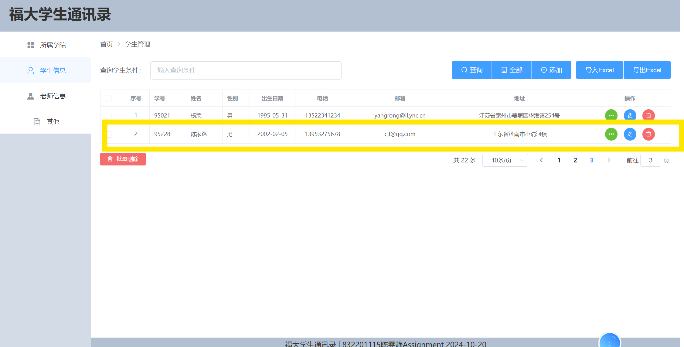Viewport: 684px width, 347px height.
Task: Click the 批量删除 button
Action: (123, 159)
